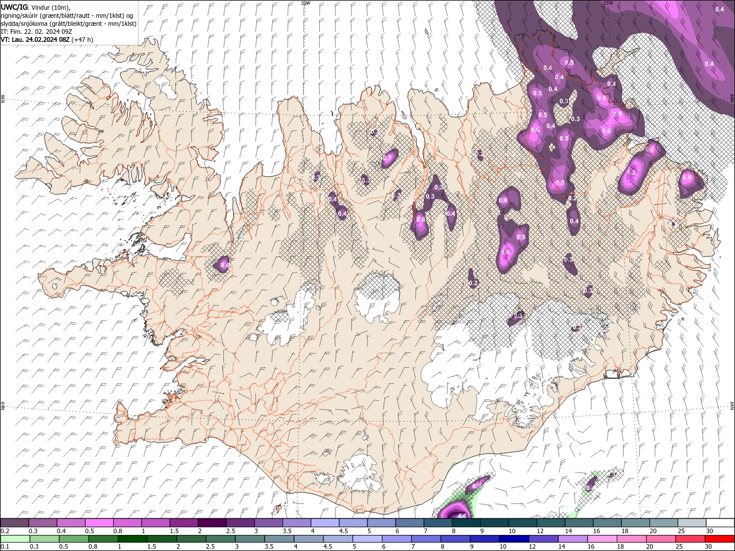The width and height of the screenshot is (735, 551).
Task: Select the bright pink 0.5 snow legend swatch
Action: 99,523
